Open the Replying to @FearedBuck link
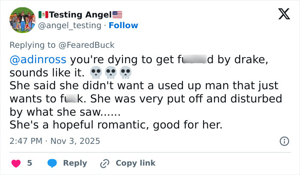 point(62,44)
